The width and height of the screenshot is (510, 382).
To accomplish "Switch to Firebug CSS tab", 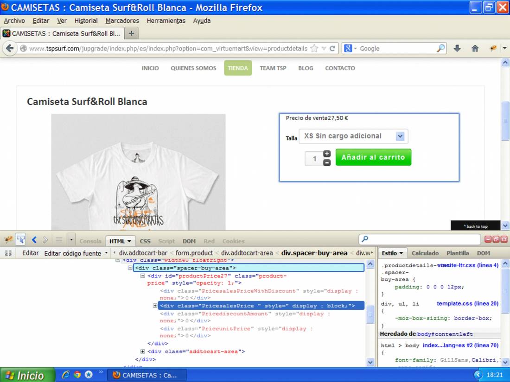I will click(145, 241).
